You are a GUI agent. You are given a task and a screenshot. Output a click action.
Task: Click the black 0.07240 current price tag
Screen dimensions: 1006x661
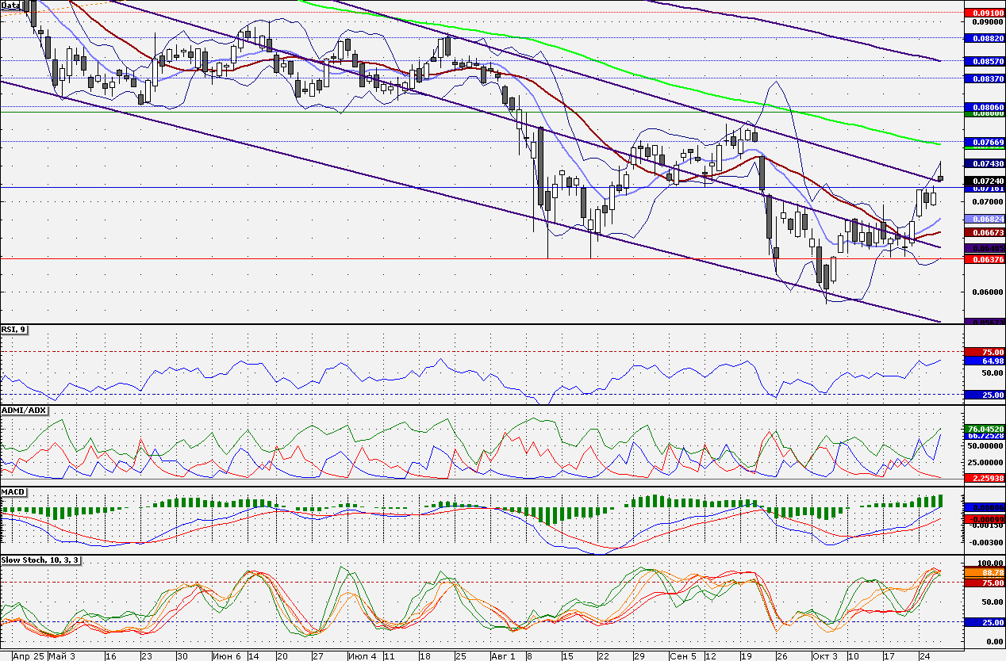coord(985,180)
